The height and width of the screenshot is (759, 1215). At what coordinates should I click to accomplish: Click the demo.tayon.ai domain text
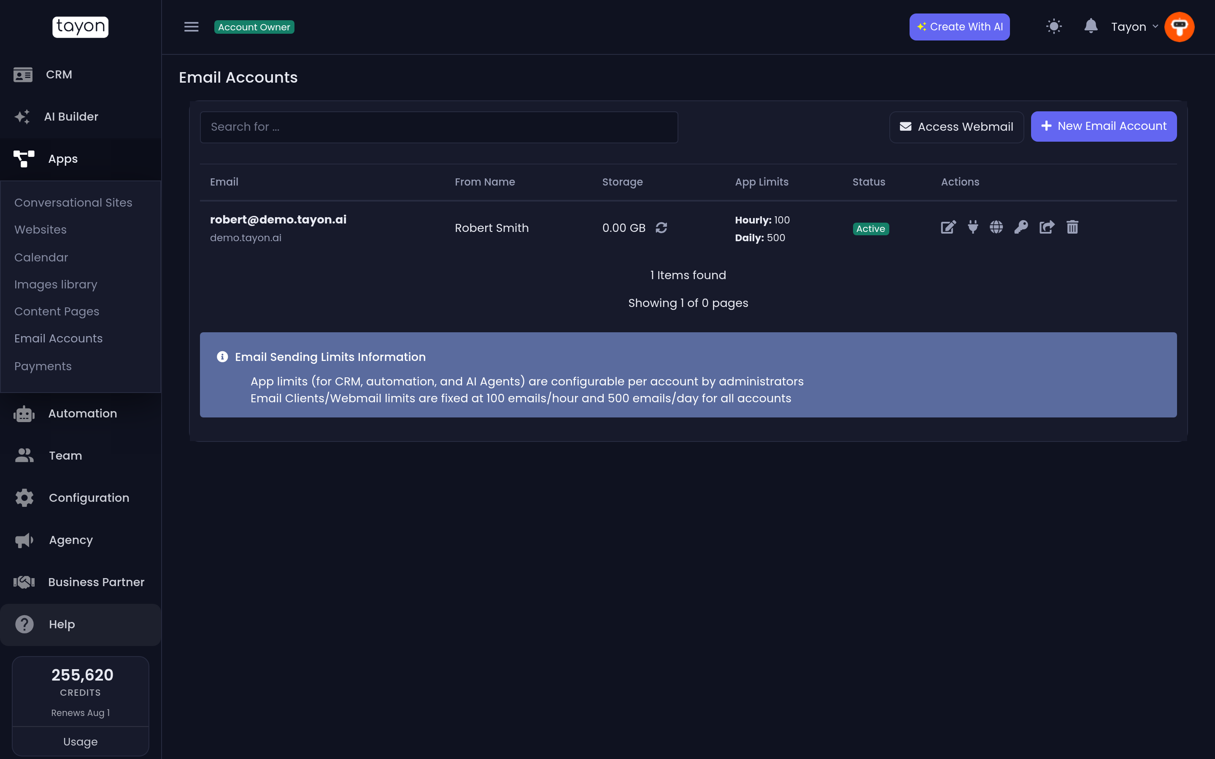click(246, 238)
